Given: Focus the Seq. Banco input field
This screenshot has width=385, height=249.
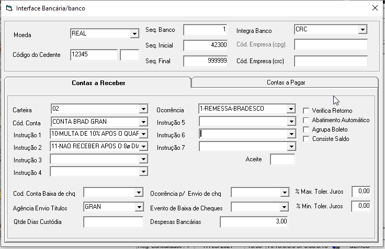Looking at the screenshot, I should click(x=205, y=30).
